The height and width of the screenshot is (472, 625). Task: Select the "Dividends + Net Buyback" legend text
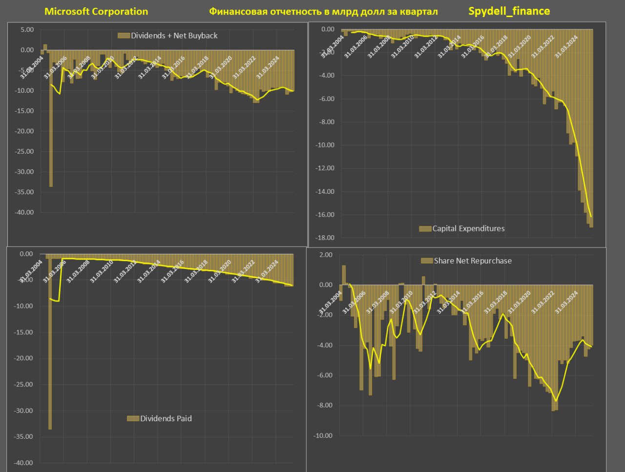(174, 36)
